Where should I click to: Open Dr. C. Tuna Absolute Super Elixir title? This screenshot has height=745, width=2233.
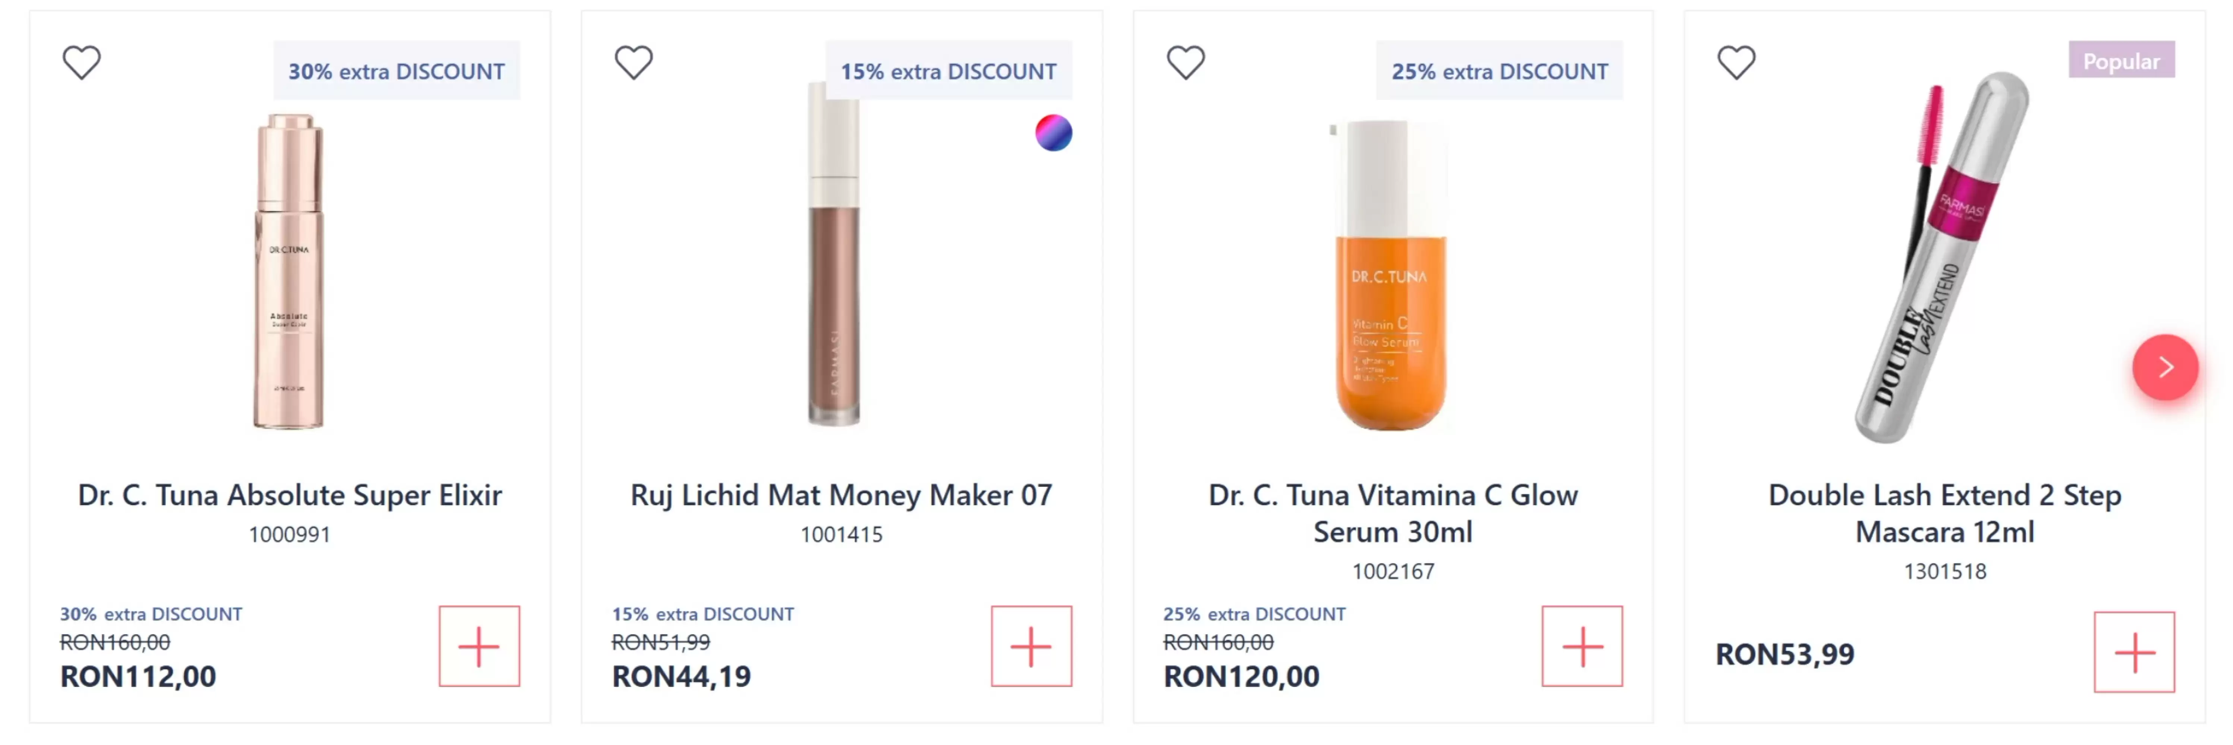290,495
